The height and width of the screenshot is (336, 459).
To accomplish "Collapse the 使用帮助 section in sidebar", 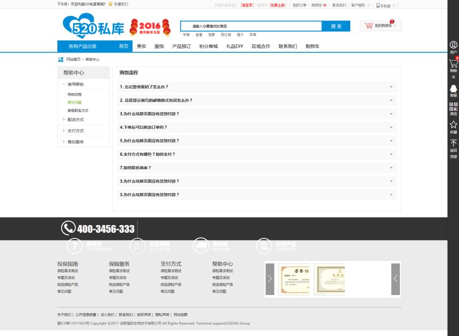I will tap(63, 84).
